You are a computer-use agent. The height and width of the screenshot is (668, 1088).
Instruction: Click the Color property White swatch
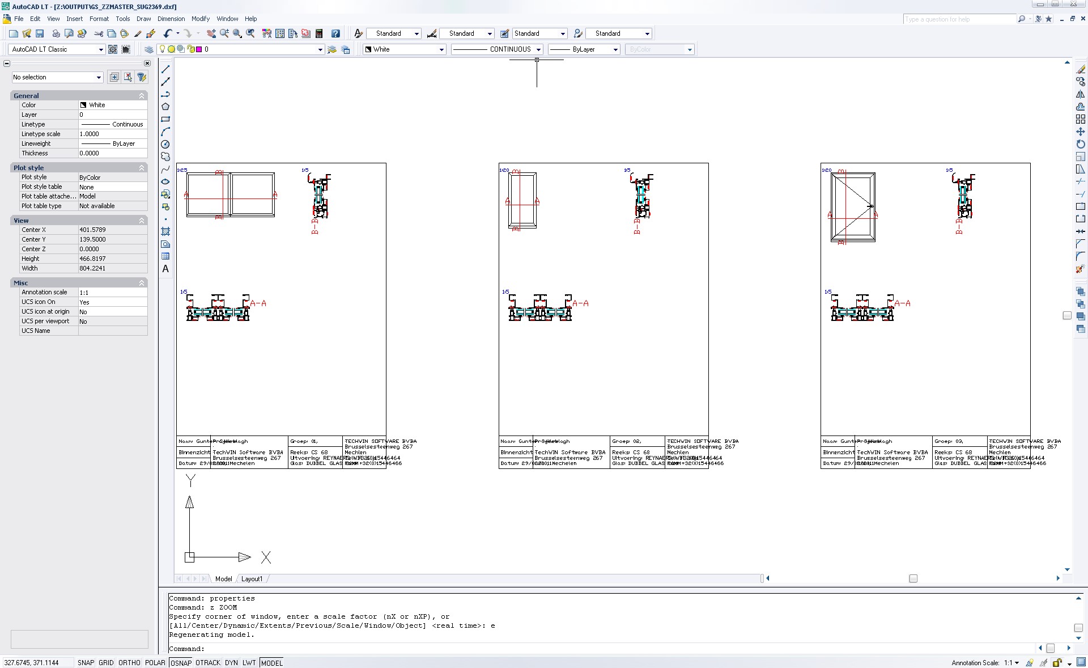click(83, 105)
